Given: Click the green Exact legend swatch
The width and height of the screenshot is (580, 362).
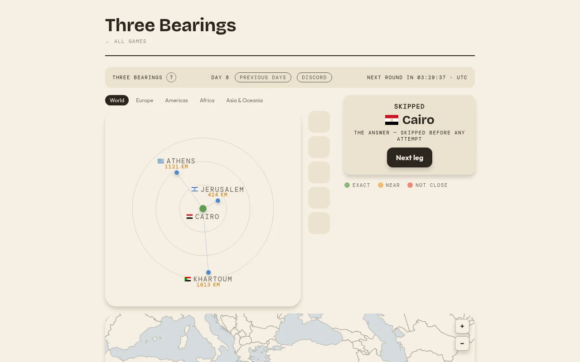Looking at the screenshot, I should tap(347, 185).
